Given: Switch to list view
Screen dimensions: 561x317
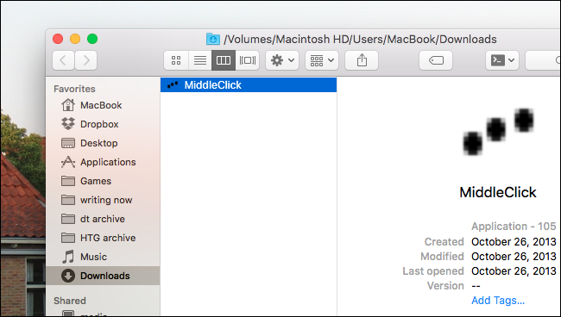Looking at the screenshot, I should tap(200, 60).
